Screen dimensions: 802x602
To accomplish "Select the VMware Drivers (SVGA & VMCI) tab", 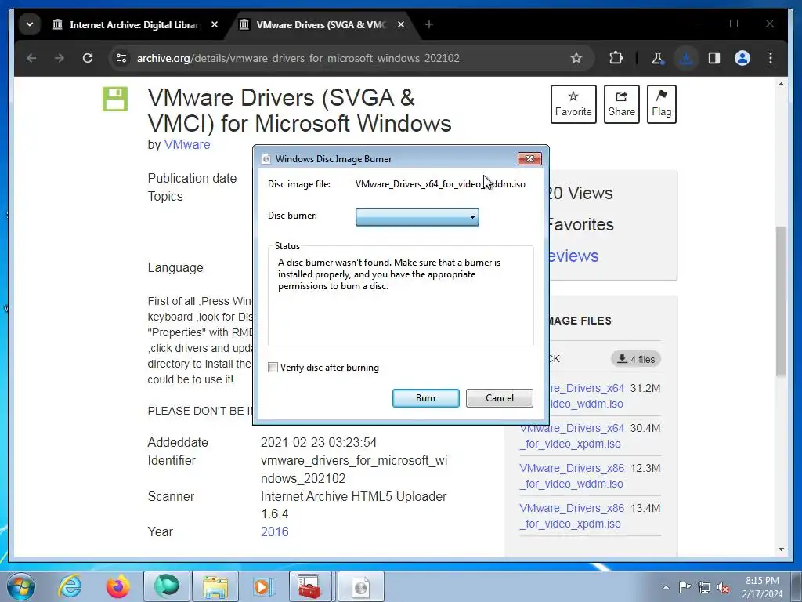I will coord(320,24).
